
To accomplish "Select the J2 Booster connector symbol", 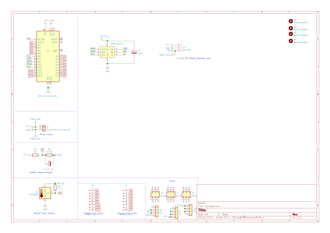I will (179, 47).
